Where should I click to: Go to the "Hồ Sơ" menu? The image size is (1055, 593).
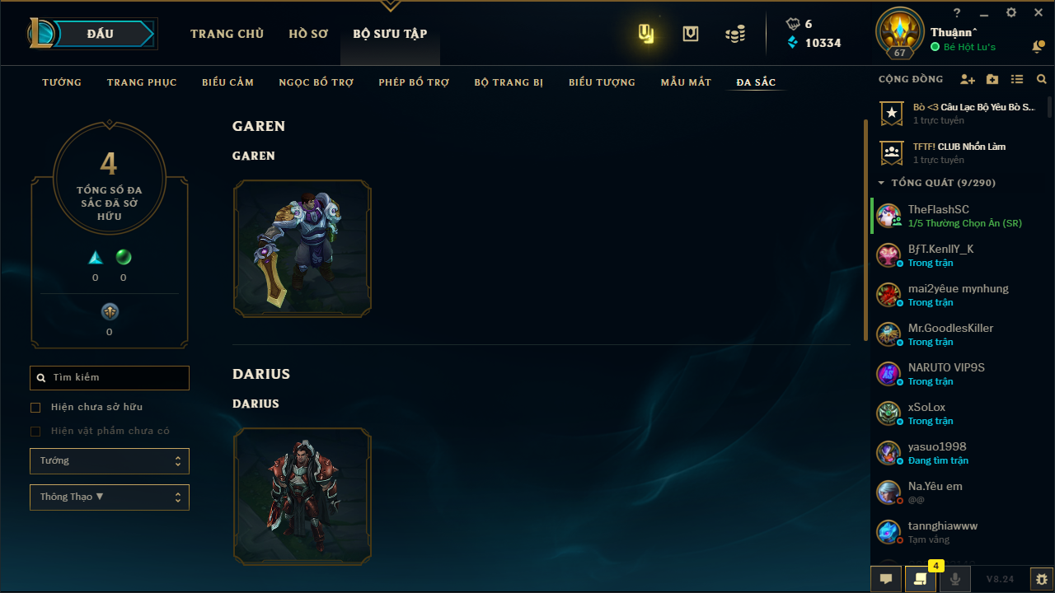pos(308,34)
